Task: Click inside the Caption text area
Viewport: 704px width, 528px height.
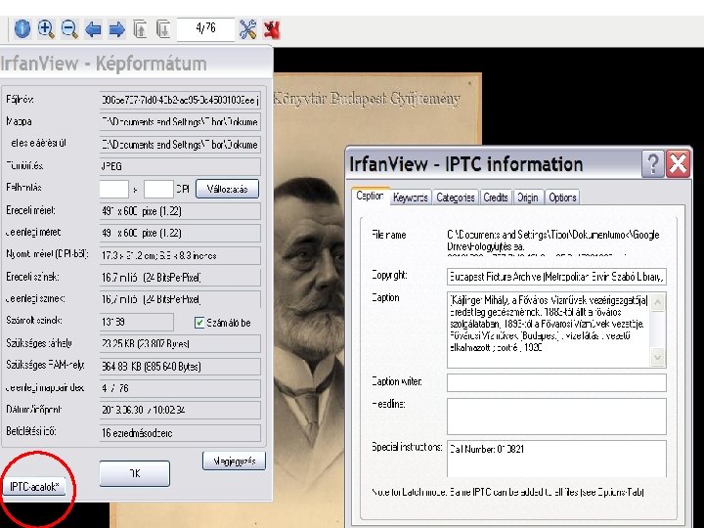Action: pyautogui.click(x=548, y=330)
